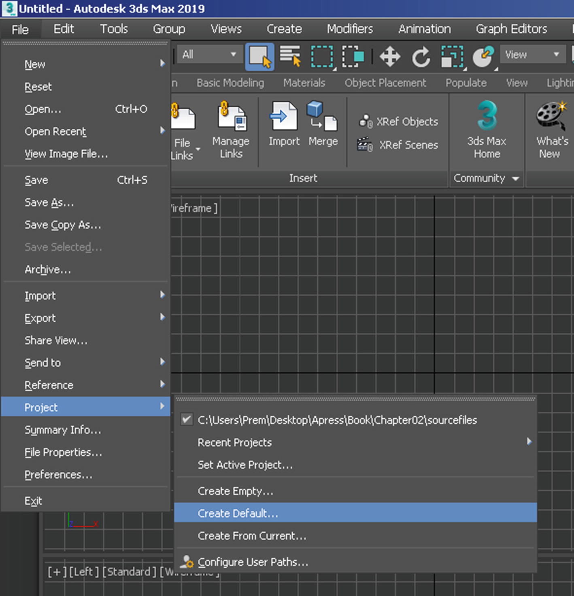The height and width of the screenshot is (596, 574).
Task: Open the Animation menu
Action: tap(424, 29)
